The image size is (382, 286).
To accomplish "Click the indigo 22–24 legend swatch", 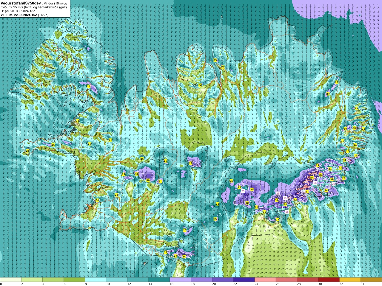I will [x=244, y=280].
